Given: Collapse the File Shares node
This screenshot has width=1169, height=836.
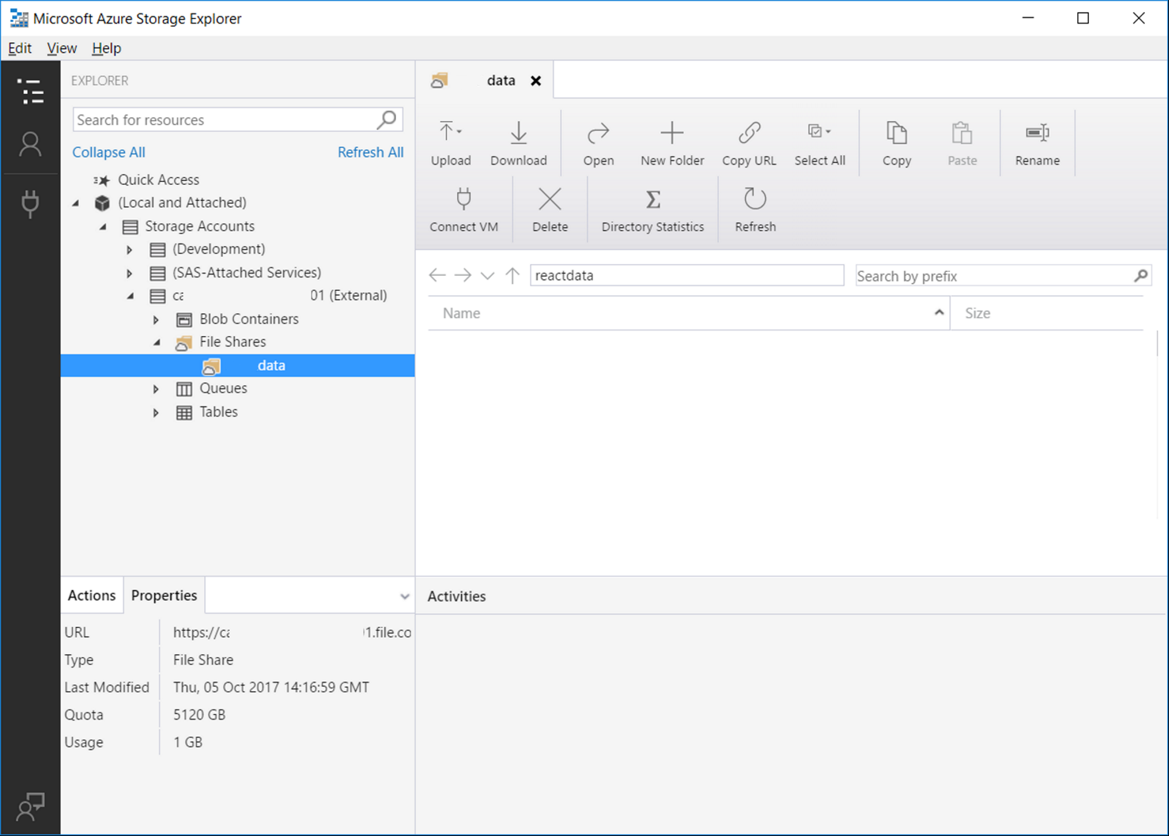Looking at the screenshot, I should [157, 342].
